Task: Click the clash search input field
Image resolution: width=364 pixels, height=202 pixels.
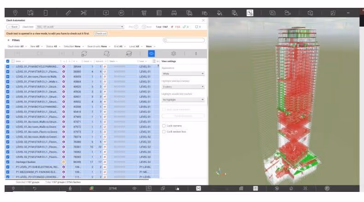Action: pyautogui.click(x=184, y=40)
